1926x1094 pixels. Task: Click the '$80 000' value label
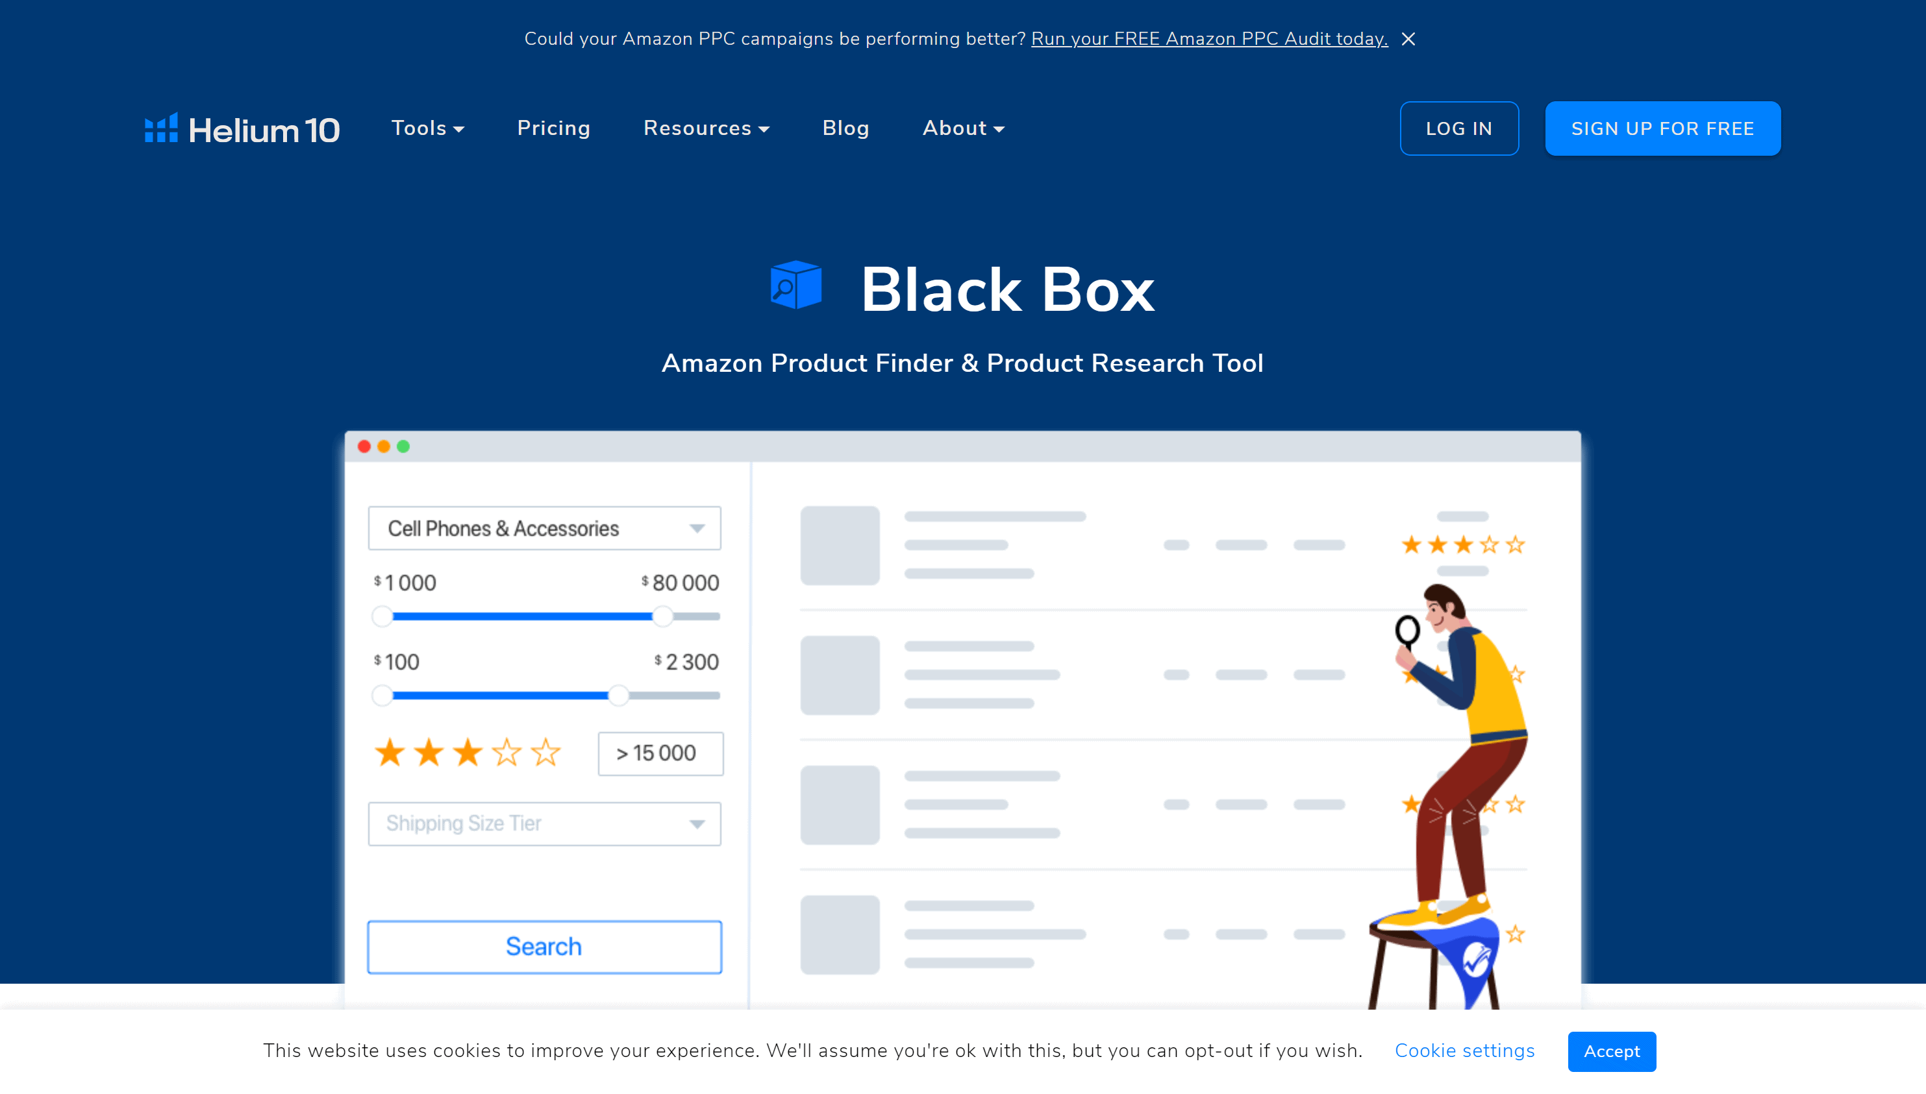(681, 582)
